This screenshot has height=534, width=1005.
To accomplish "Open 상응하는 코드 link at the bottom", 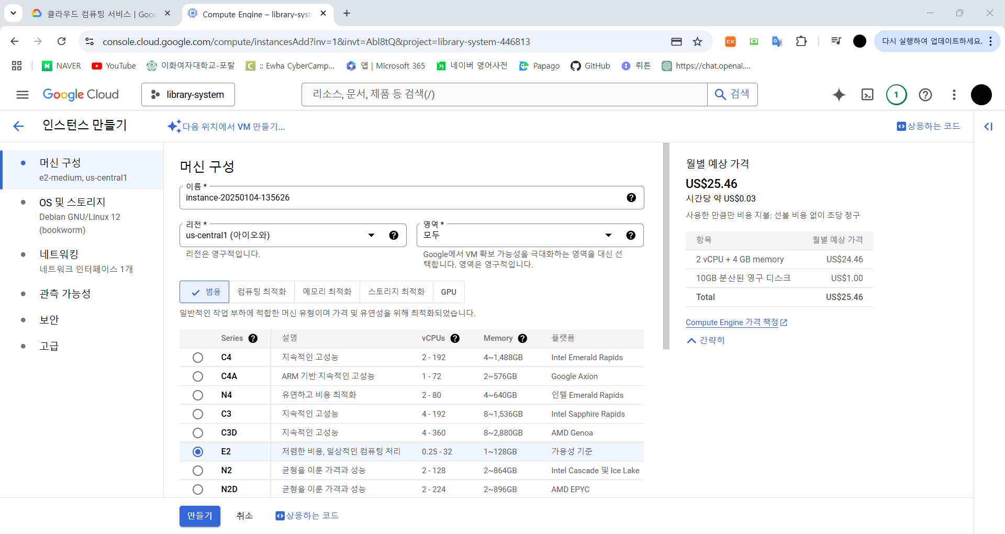I will [x=307, y=516].
